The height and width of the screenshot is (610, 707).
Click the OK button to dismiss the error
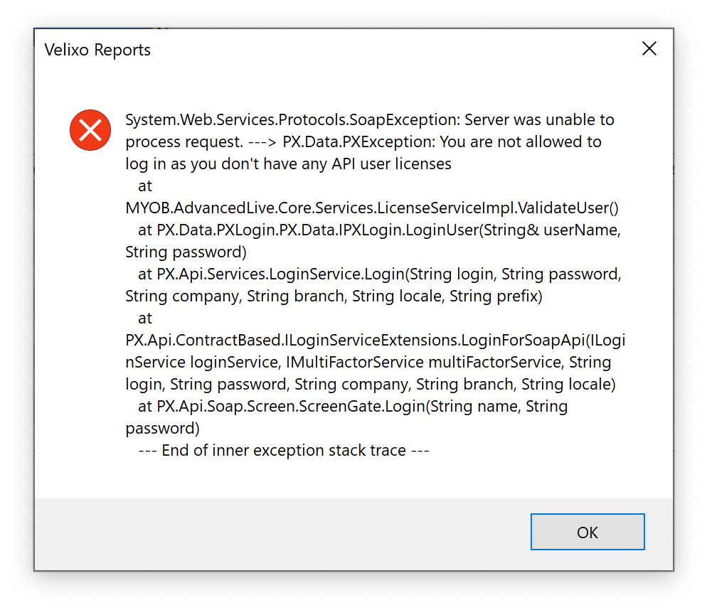tap(587, 532)
